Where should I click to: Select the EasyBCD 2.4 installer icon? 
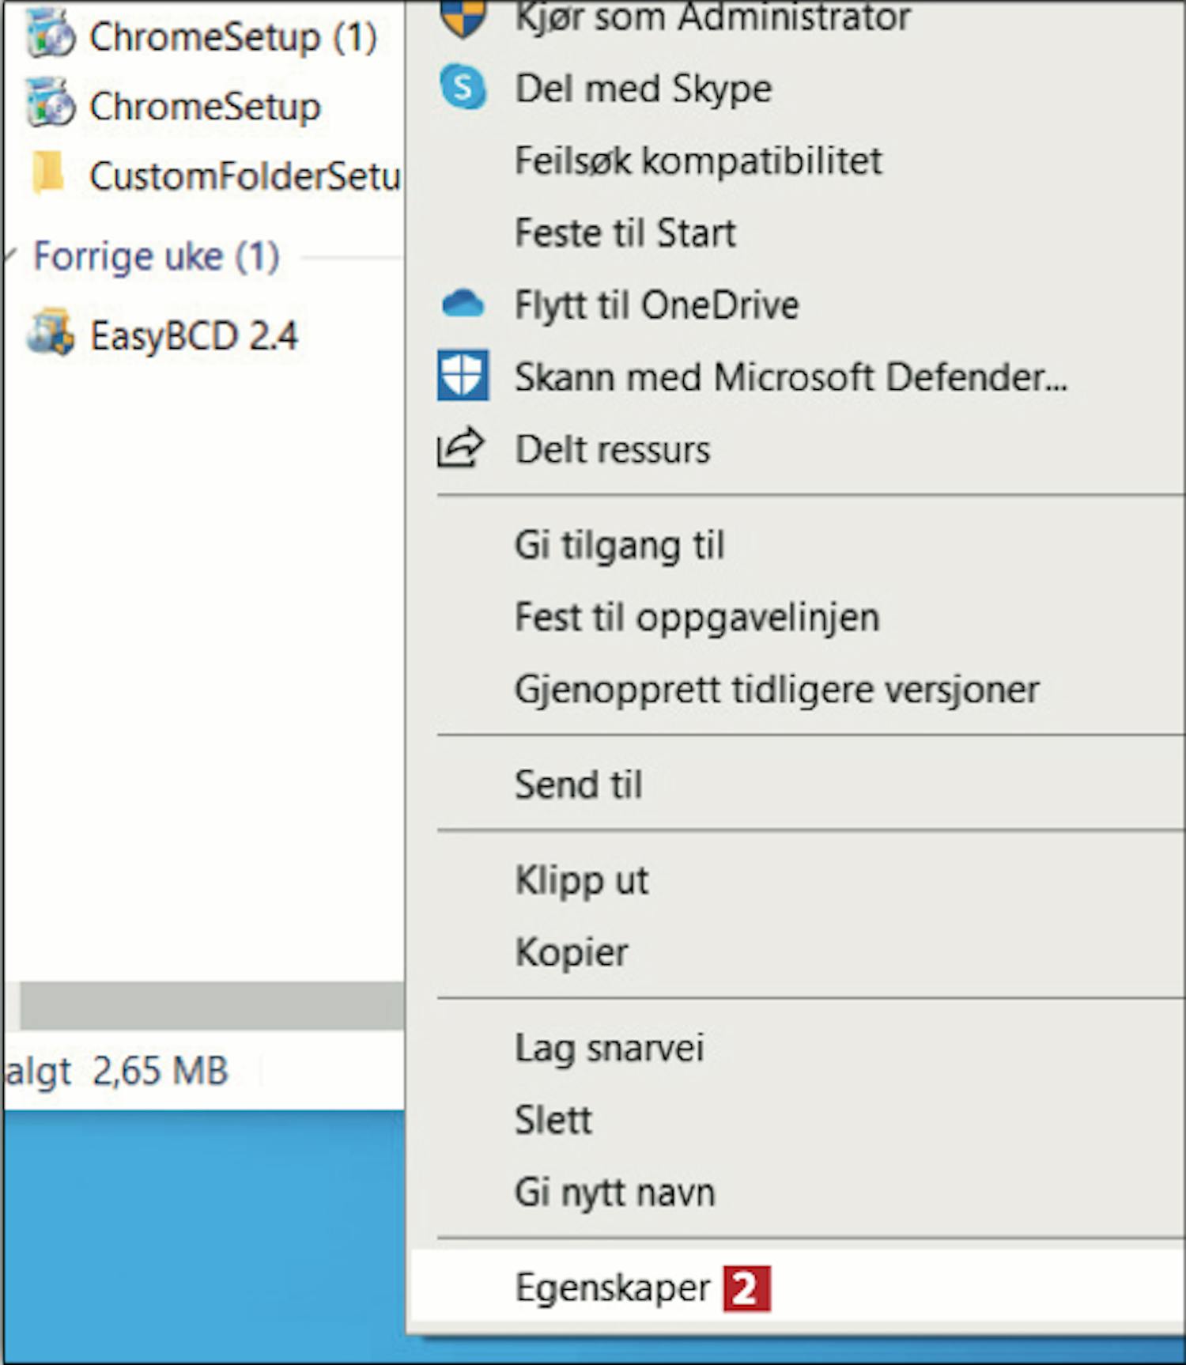[51, 334]
